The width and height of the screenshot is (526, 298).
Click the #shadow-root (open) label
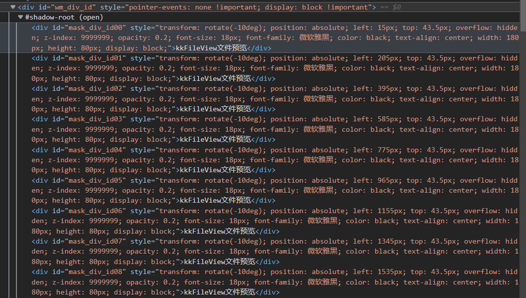click(x=64, y=17)
